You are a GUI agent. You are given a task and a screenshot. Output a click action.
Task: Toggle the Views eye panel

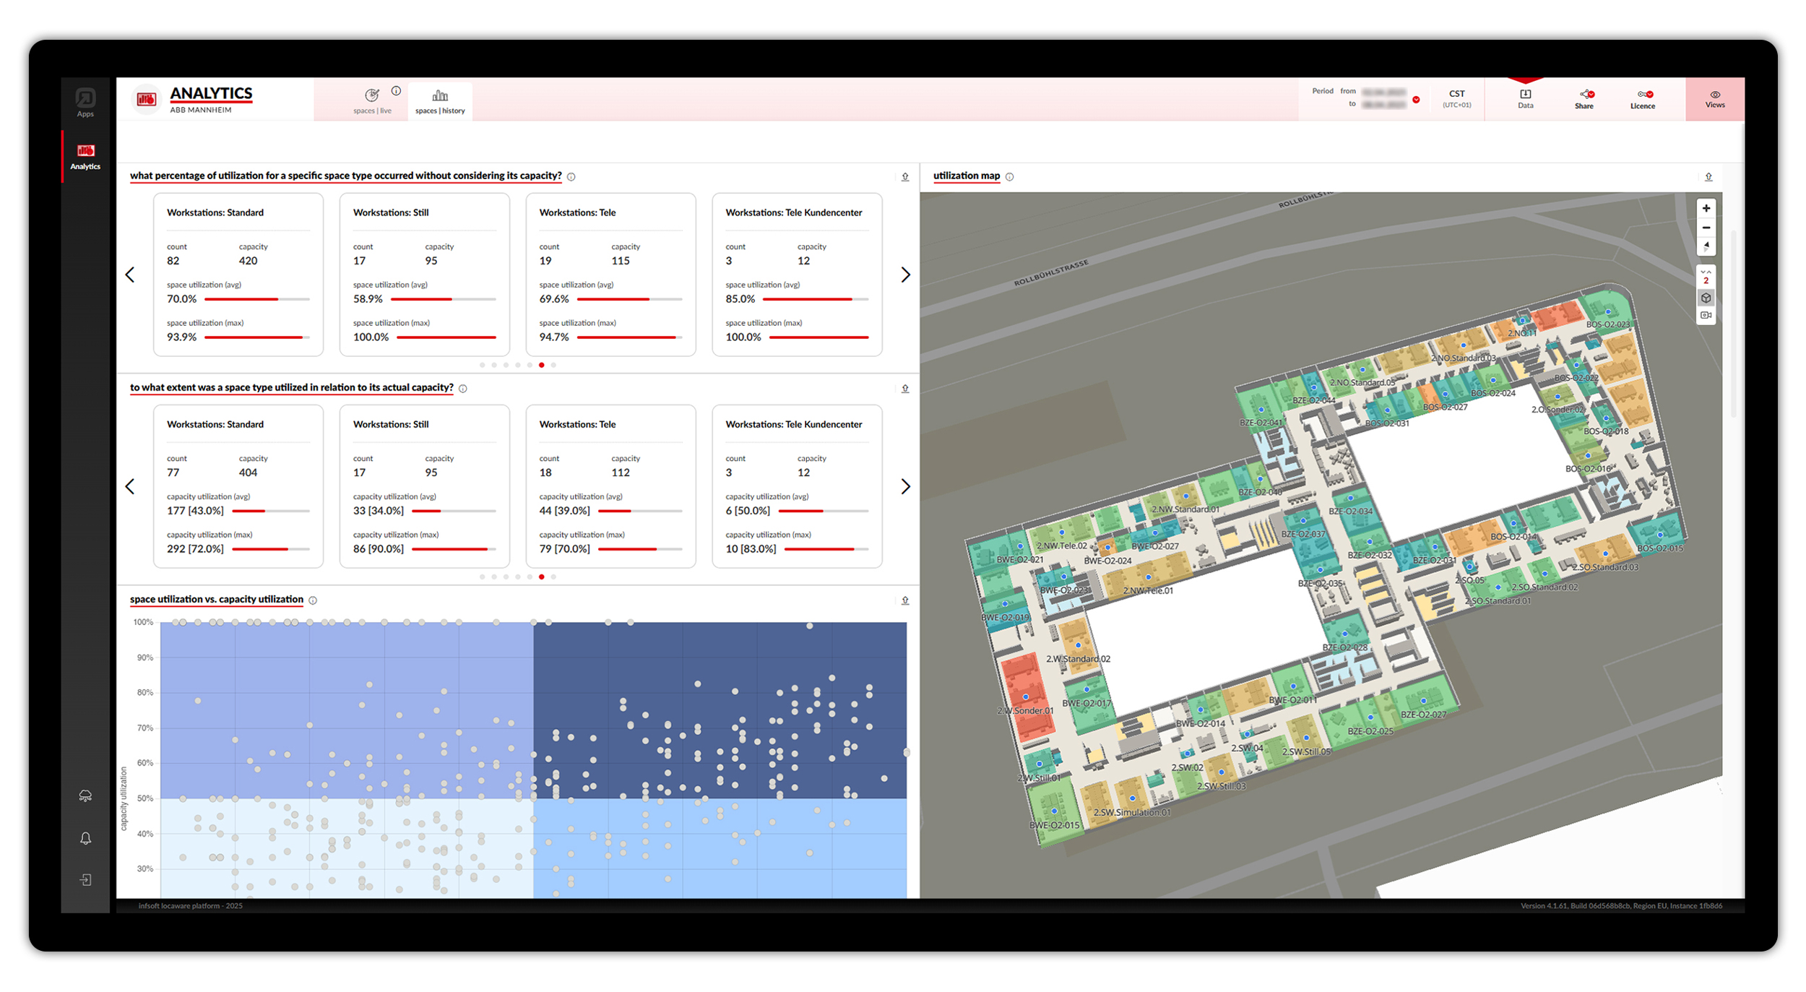[1714, 99]
